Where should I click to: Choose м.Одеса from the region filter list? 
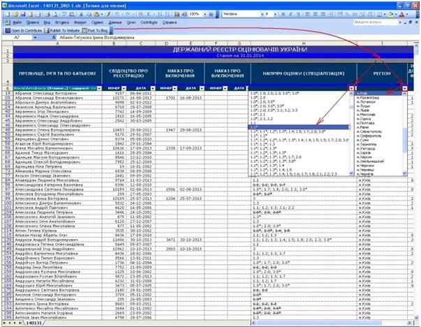(364, 118)
